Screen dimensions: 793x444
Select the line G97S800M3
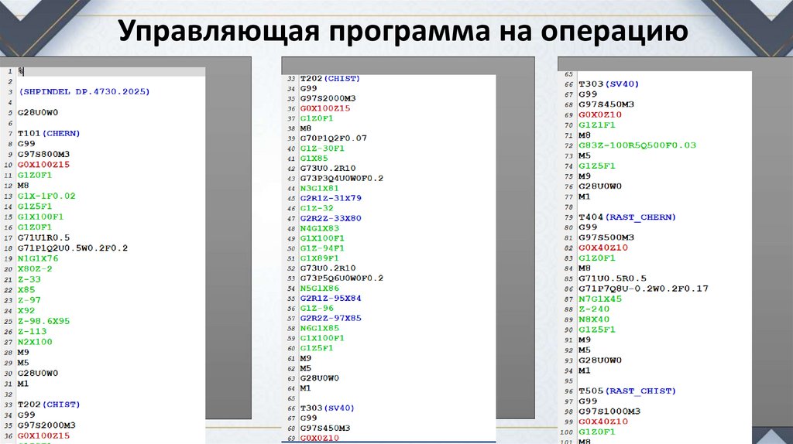[x=43, y=155]
